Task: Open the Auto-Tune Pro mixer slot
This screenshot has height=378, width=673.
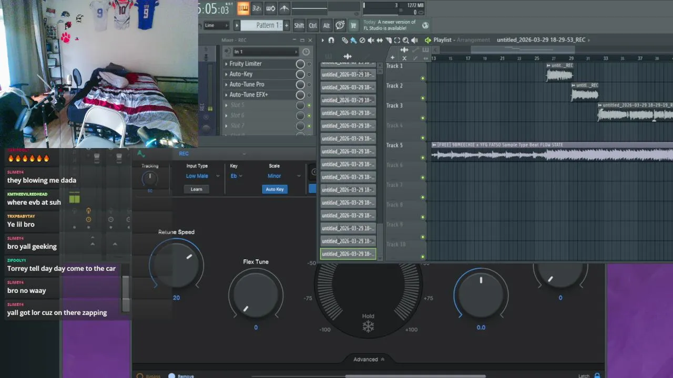Action: [x=259, y=85]
